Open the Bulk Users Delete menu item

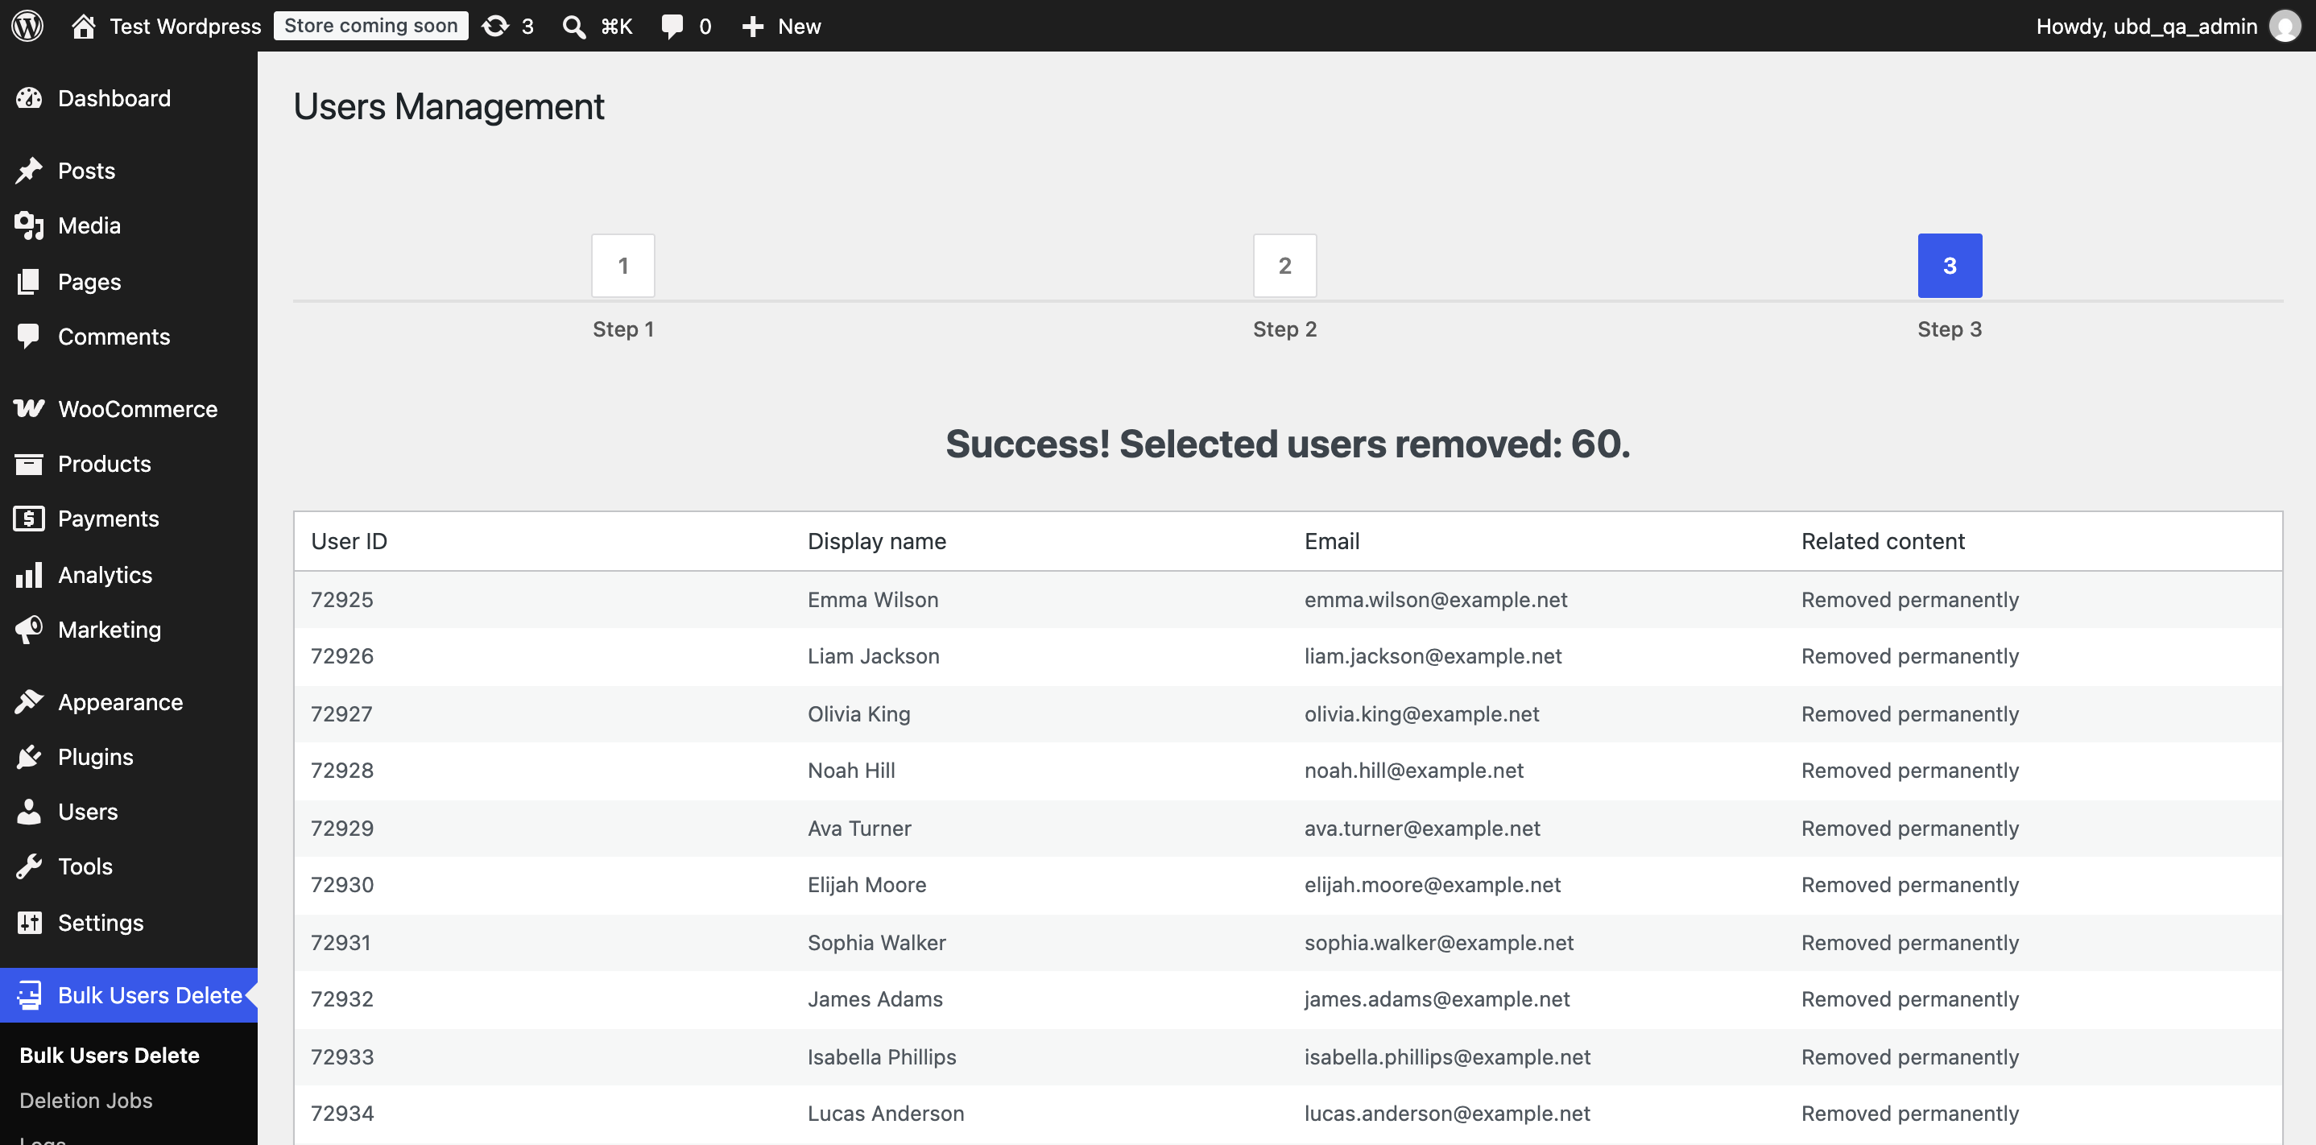pos(129,995)
